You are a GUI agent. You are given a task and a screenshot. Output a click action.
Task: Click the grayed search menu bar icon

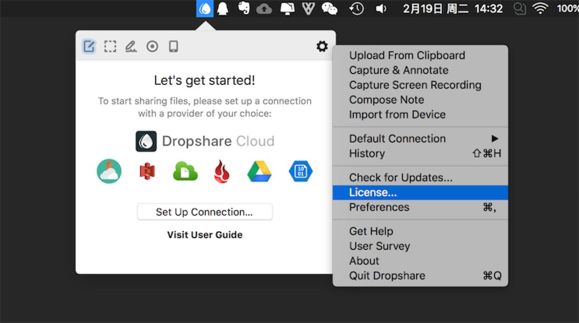tap(519, 8)
